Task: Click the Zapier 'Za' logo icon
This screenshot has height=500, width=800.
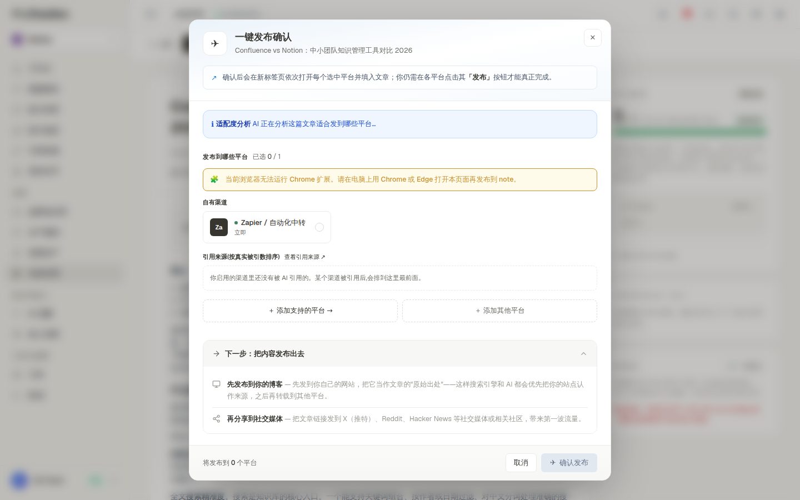Action: (x=219, y=227)
